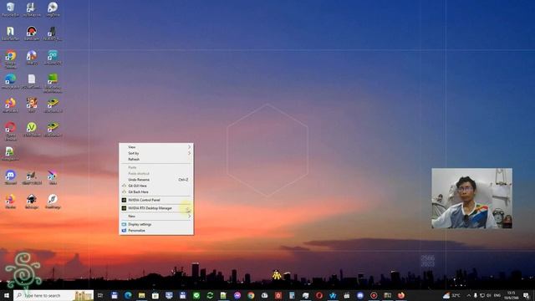The height and width of the screenshot is (301, 535).
Task: Expand the View submenu in context menu
Action: [156, 147]
